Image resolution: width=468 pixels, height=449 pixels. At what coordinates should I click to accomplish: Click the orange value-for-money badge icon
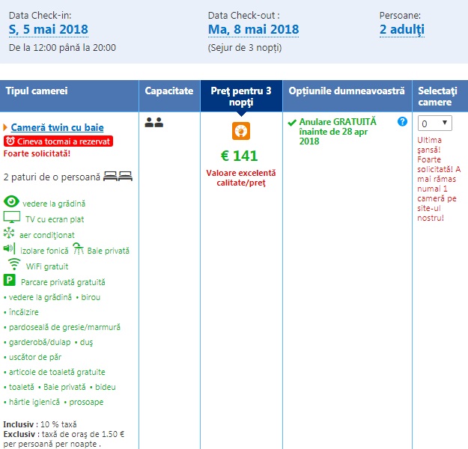click(241, 130)
